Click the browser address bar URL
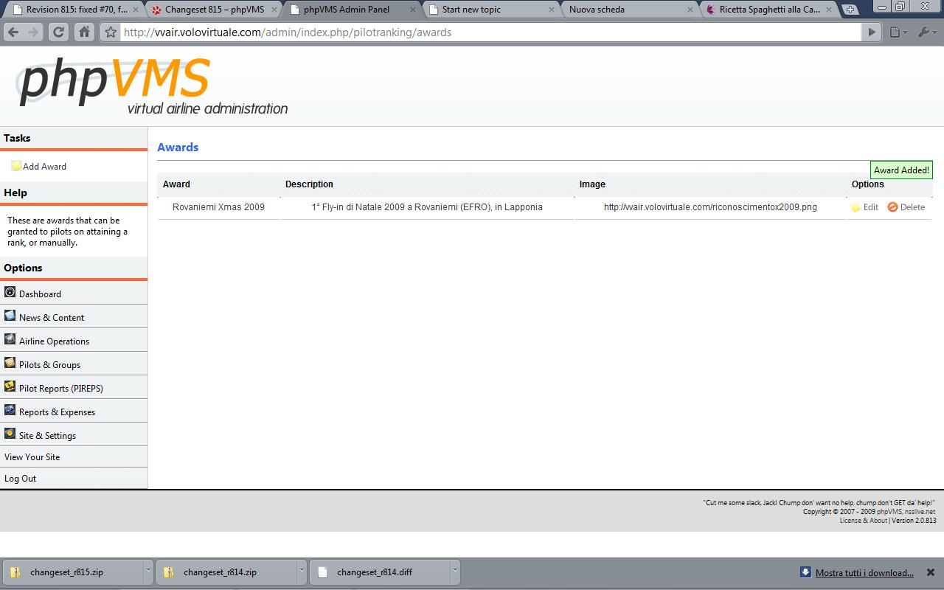Screen dimensions: 944x590 pyautogui.click(x=288, y=32)
